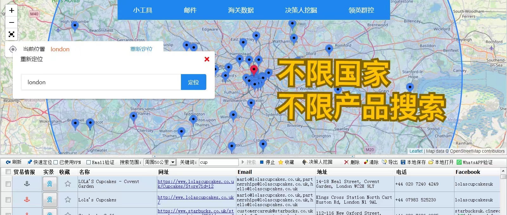
Task: Click the WhatsAPP验证 icon
Action: [459, 162]
